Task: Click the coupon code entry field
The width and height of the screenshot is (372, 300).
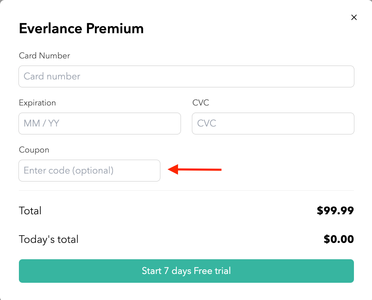Action: (89, 171)
